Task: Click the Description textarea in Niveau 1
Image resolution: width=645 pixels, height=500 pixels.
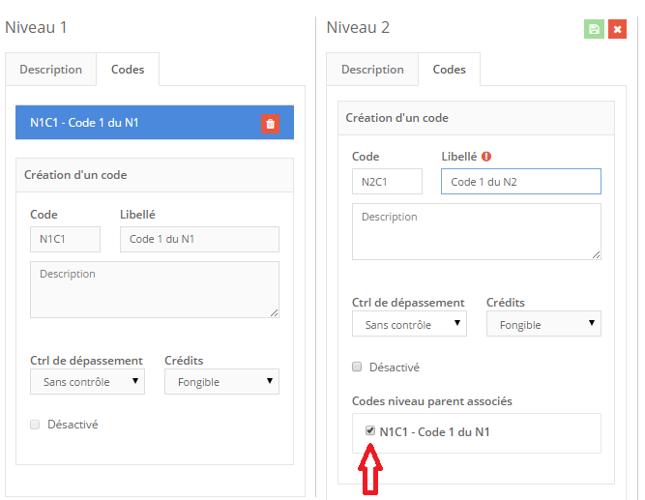Action: click(x=155, y=288)
